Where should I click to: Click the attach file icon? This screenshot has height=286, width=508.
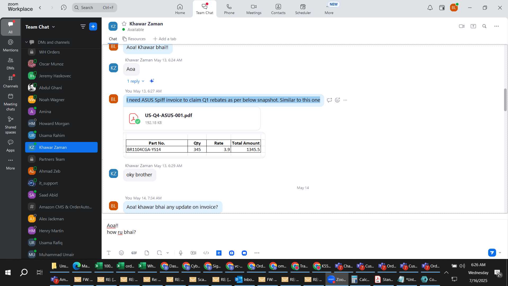[x=147, y=253]
